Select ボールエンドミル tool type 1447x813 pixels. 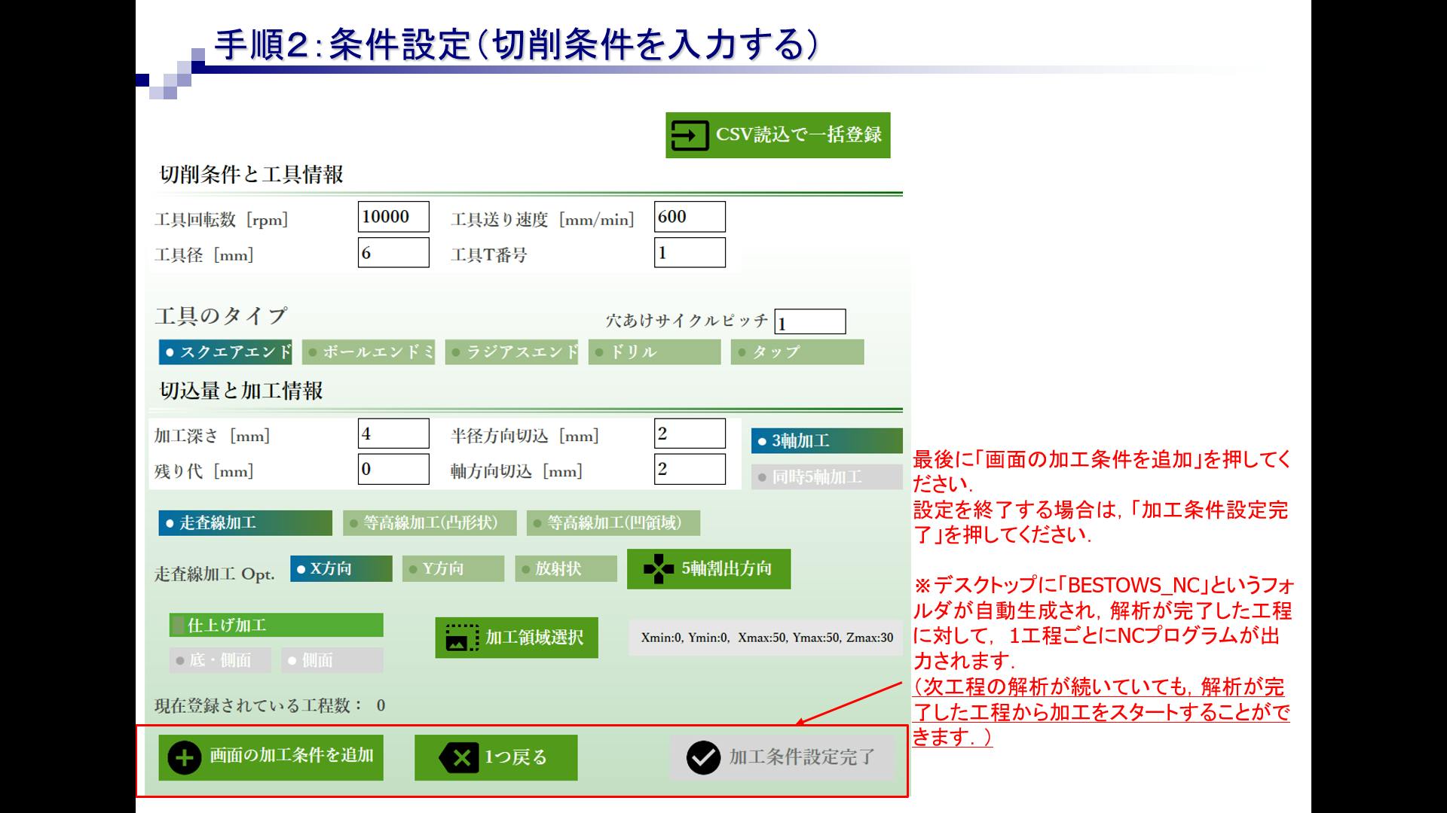pos(369,352)
